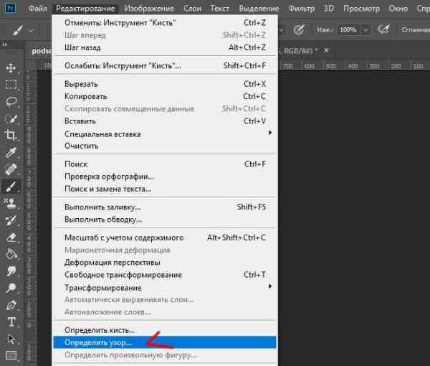Click the flow 100% input field
This screenshot has height=366, width=430.
[348, 31]
